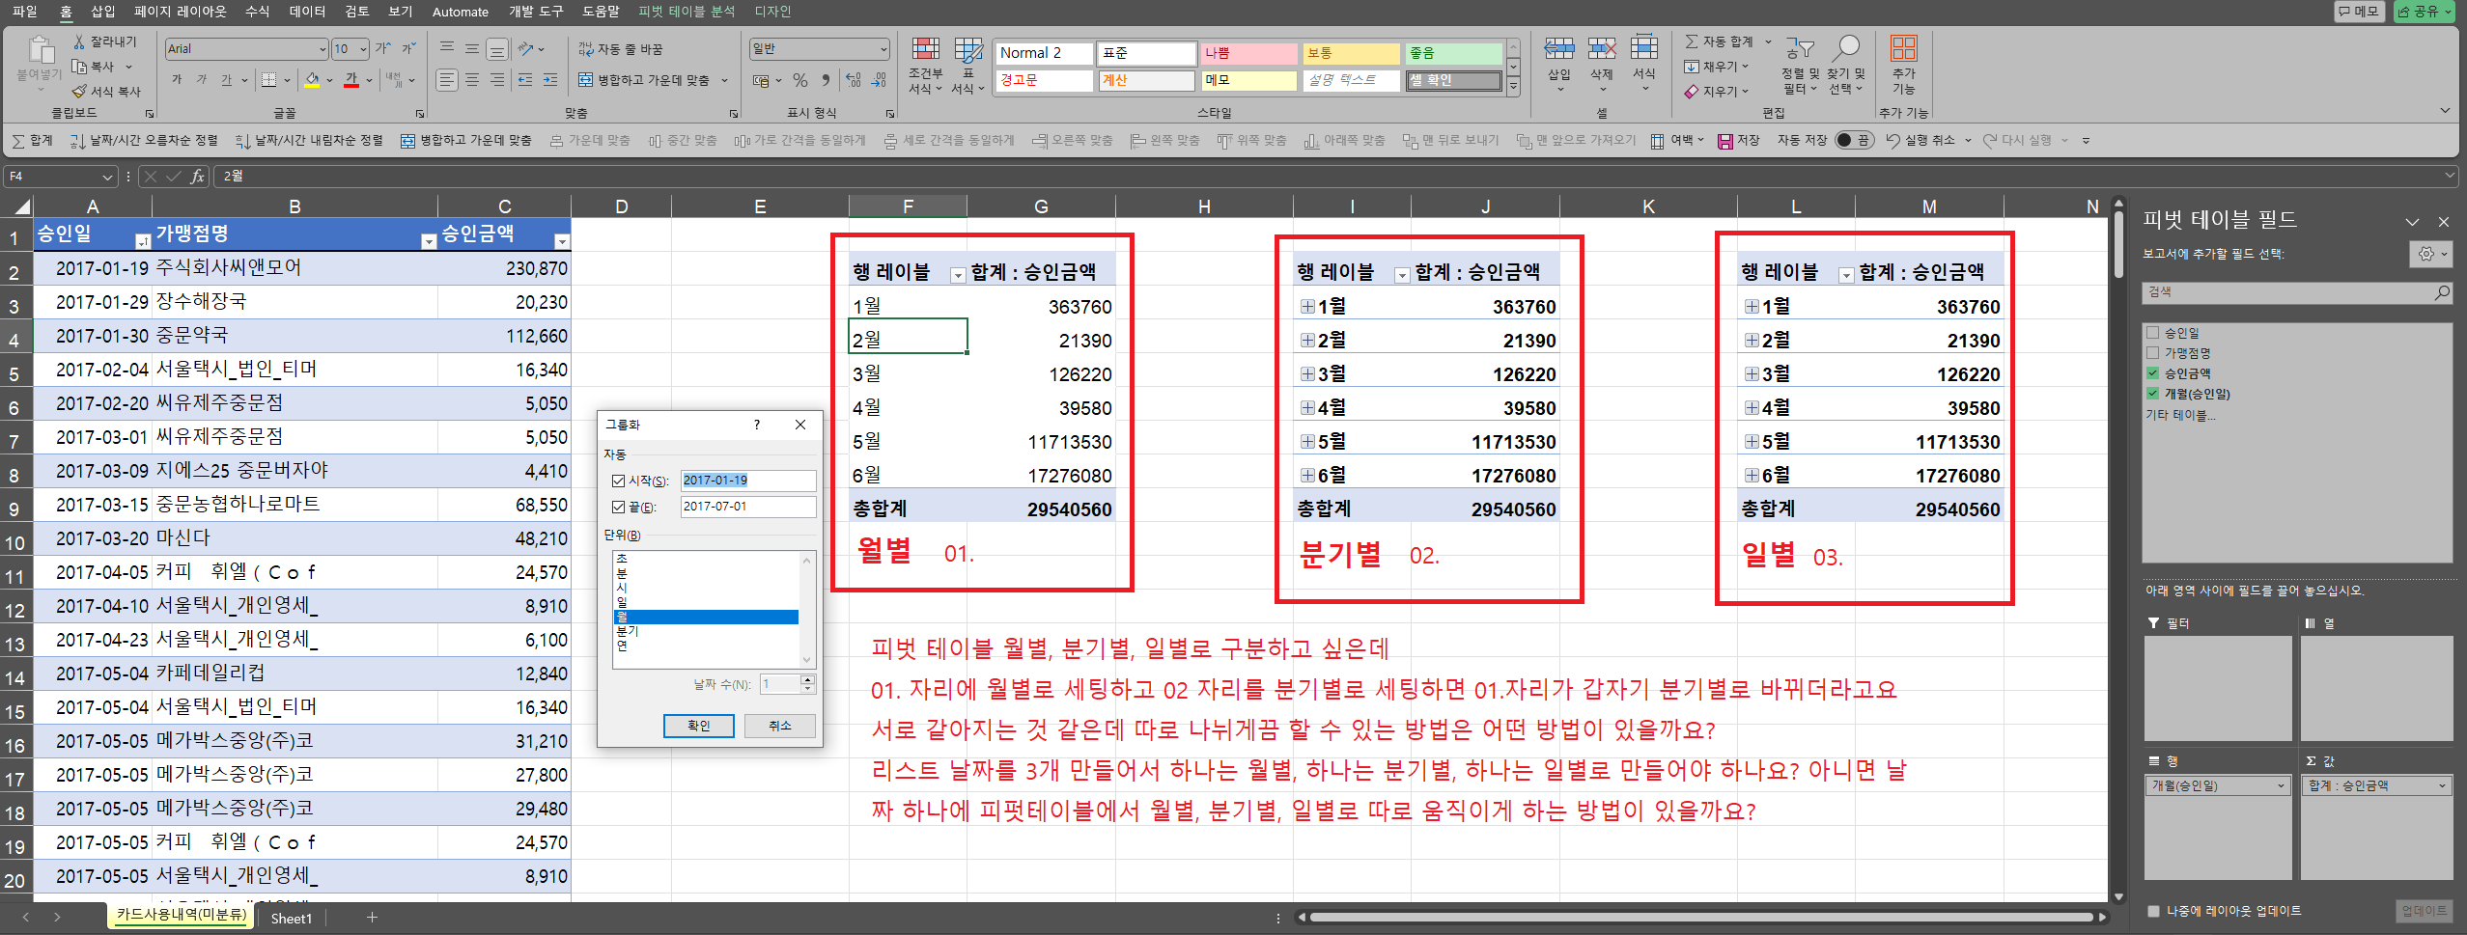Click the Undo (실행 취소) arrow
The width and height of the screenshot is (2467, 935).
coord(1892,141)
